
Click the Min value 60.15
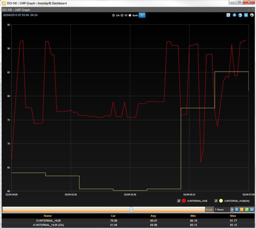pos(193,225)
